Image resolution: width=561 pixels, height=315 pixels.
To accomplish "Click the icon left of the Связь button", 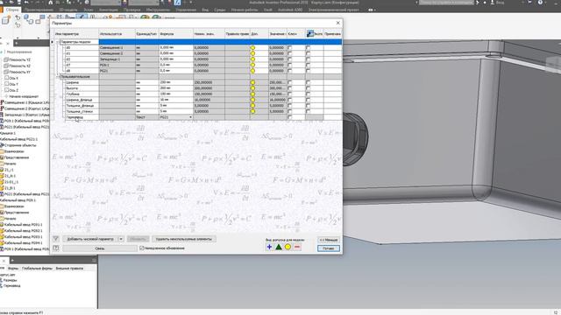I will click(x=56, y=248).
